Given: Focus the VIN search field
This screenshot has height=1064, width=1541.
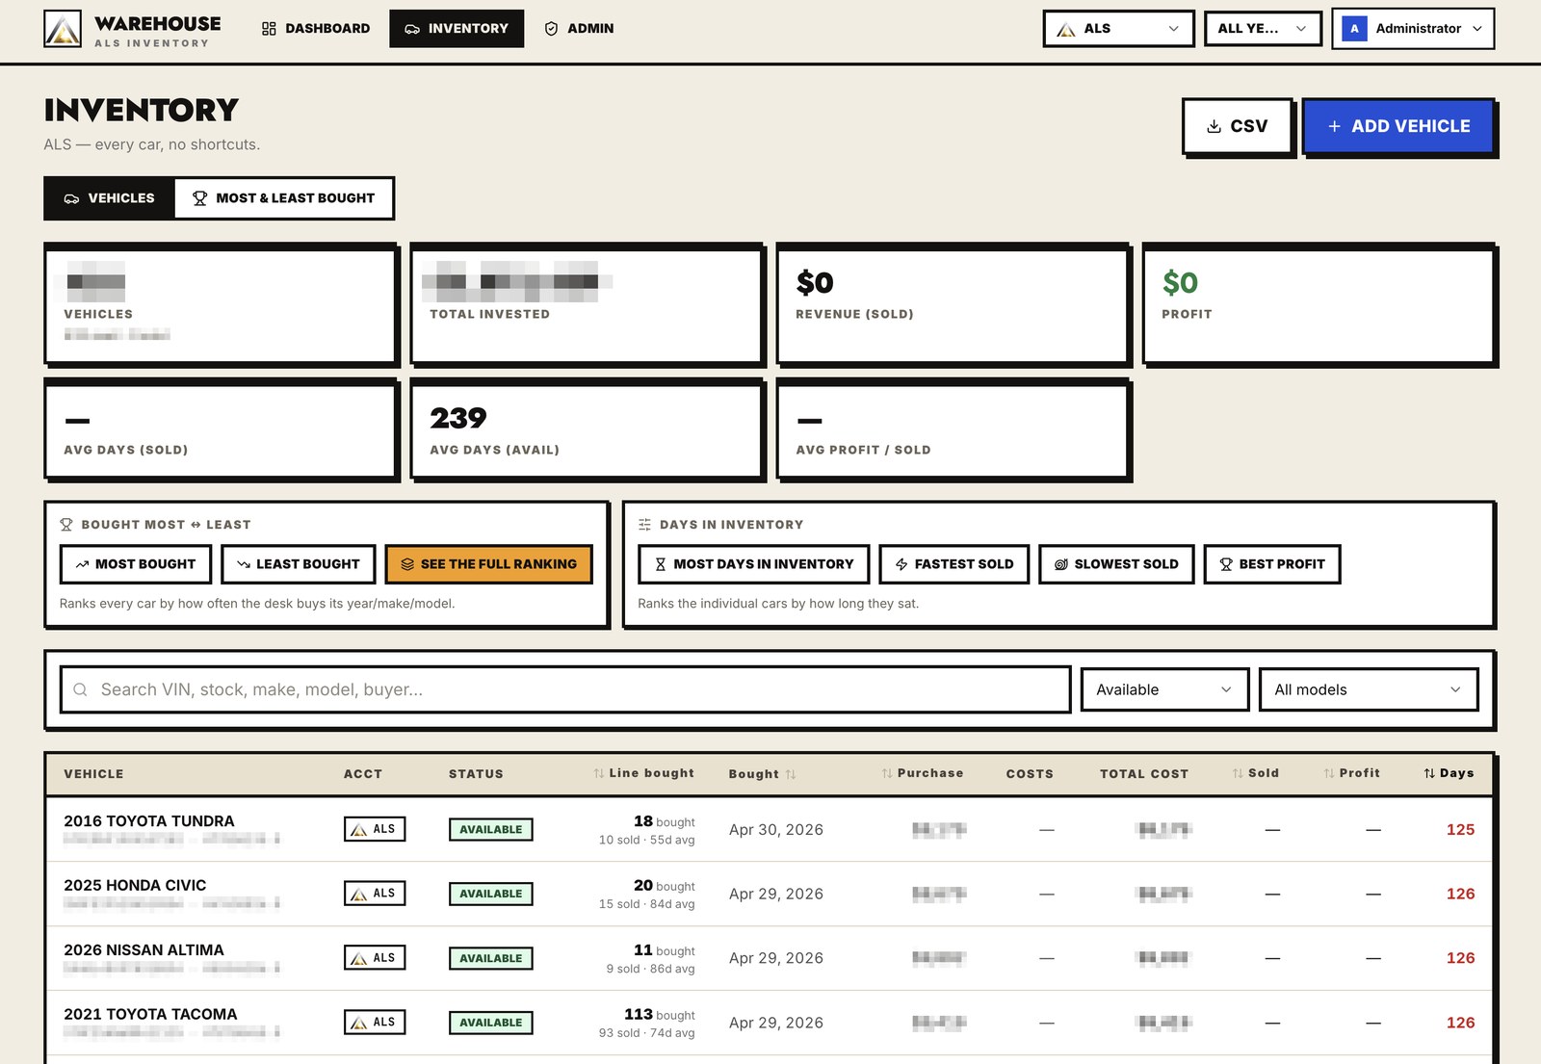Looking at the screenshot, I should coord(565,689).
